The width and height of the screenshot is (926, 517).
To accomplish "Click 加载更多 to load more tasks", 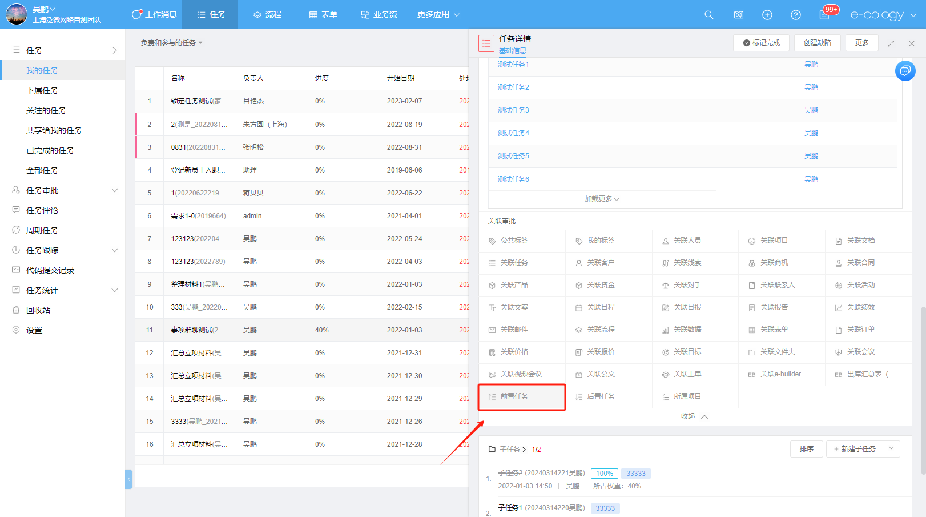I will click(602, 199).
